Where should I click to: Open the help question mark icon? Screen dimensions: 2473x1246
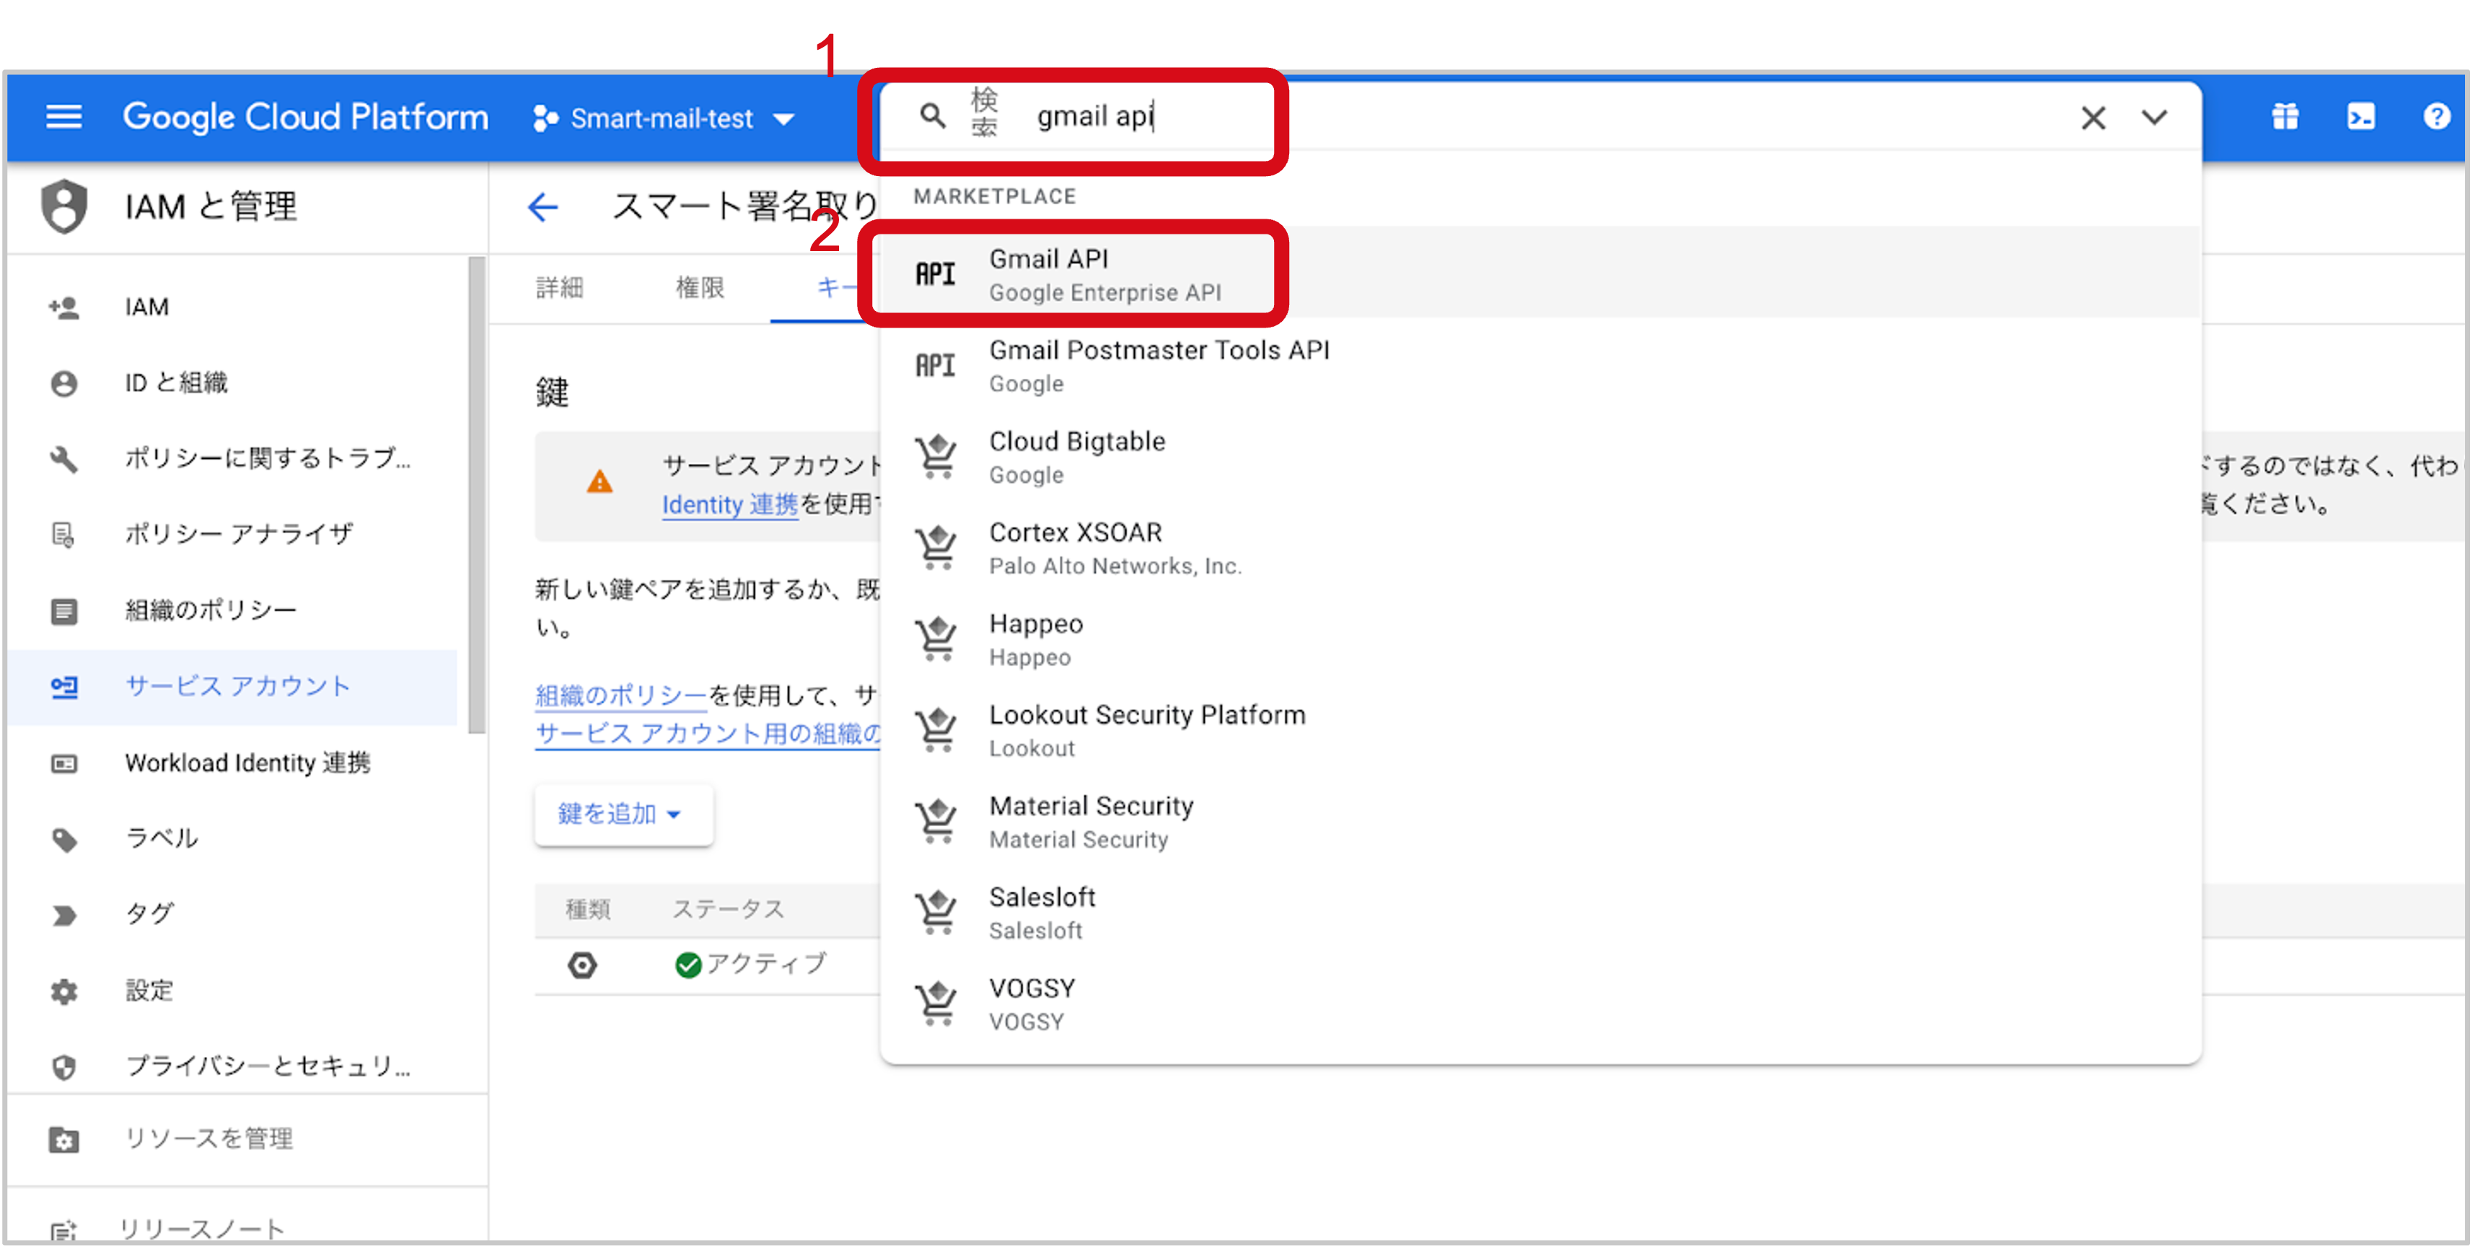point(2436,117)
